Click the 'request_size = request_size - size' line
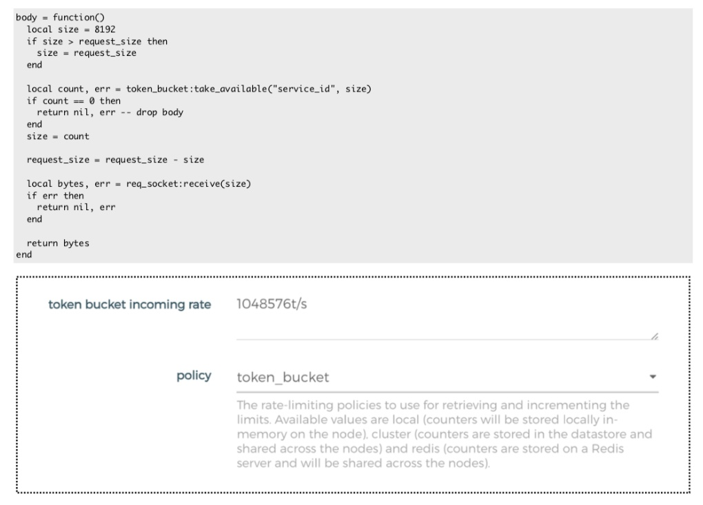 (115, 160)
